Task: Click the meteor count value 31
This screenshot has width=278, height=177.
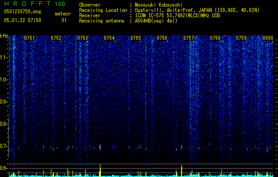Action: pyautogui.click(x=64, y=20)
